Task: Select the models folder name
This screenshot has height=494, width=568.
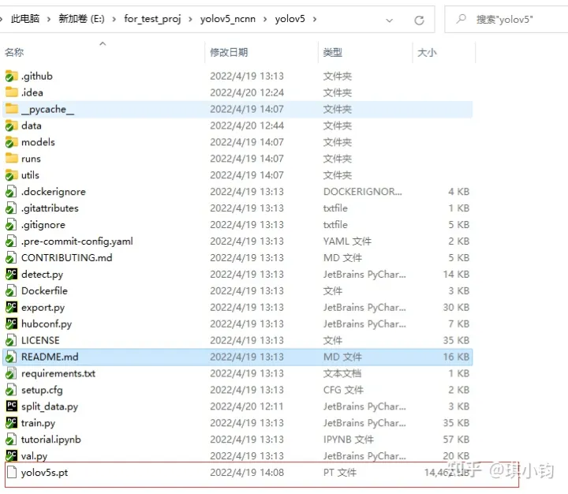Action: coord(38,142)
